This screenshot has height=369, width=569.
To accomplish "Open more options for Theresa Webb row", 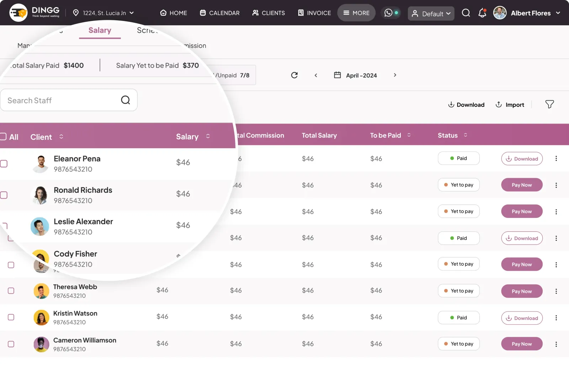I will tap(556, 291).
